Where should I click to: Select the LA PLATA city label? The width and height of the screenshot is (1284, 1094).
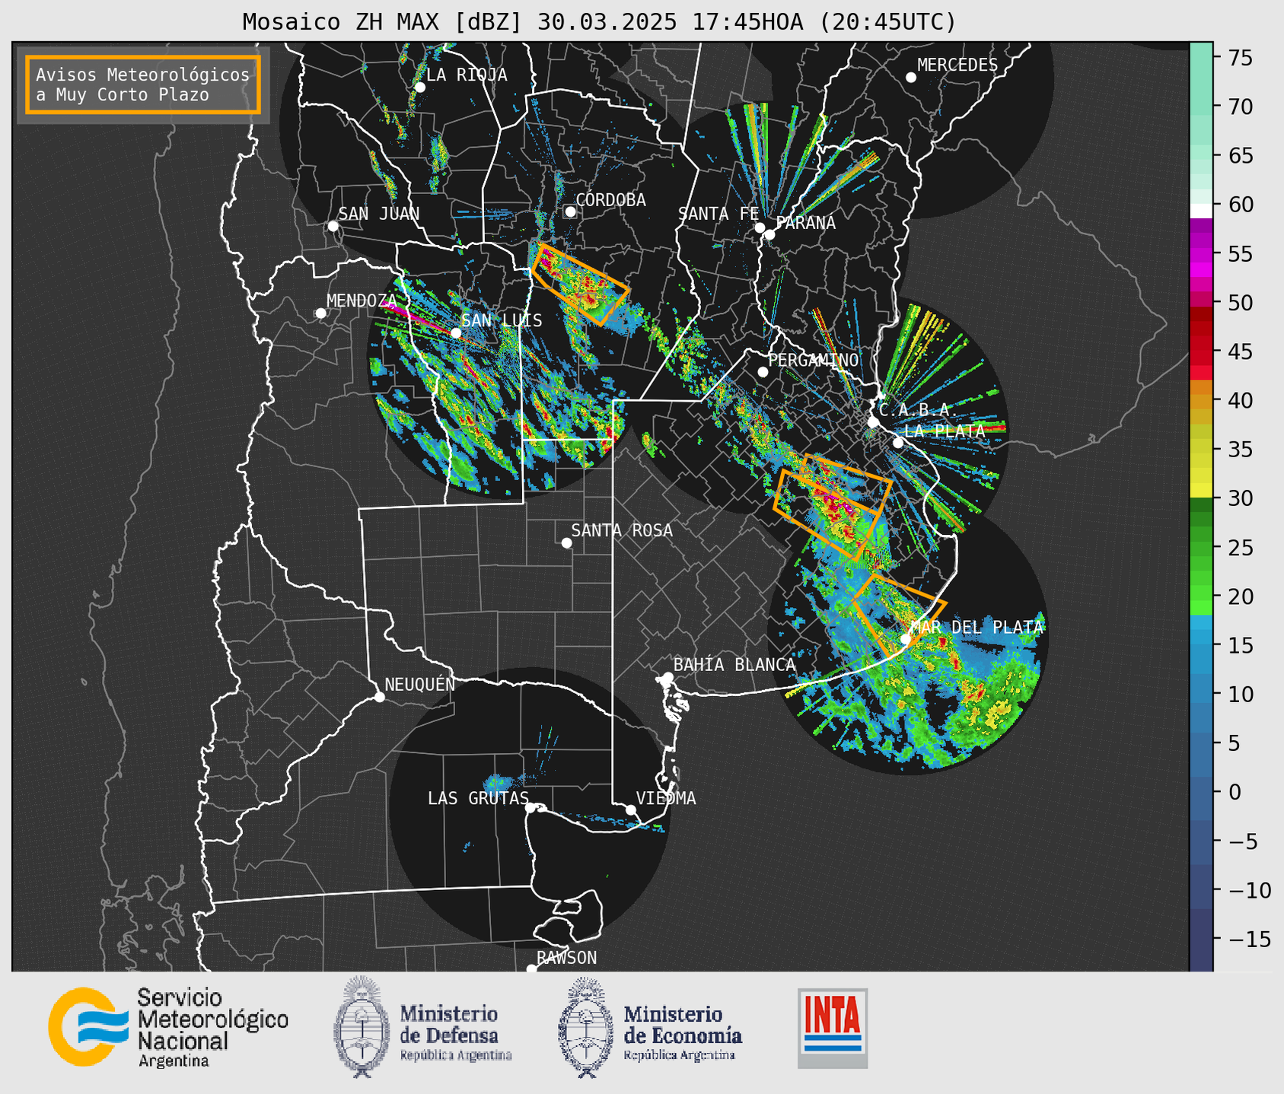point(945,431)
